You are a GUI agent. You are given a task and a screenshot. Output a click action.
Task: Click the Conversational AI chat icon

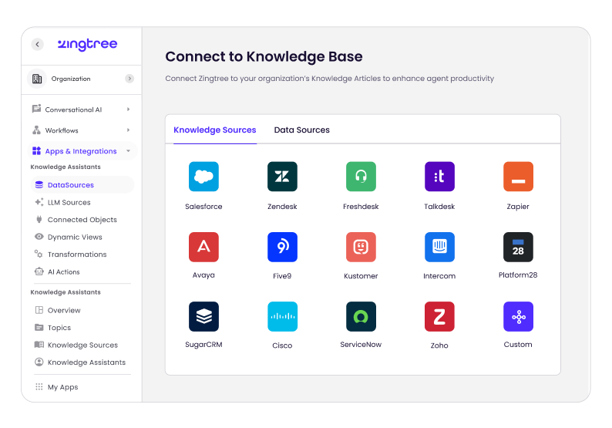coord(36,109)
